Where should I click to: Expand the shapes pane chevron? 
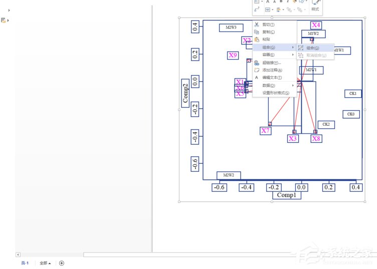pos(9,11)
